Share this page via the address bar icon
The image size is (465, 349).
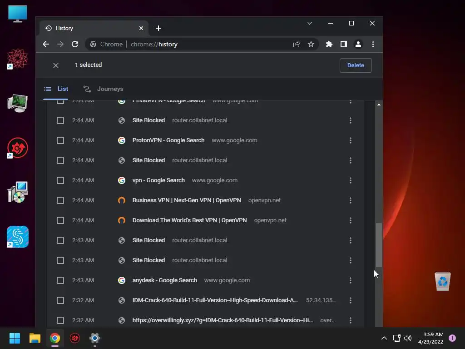(x=296, y=44)
